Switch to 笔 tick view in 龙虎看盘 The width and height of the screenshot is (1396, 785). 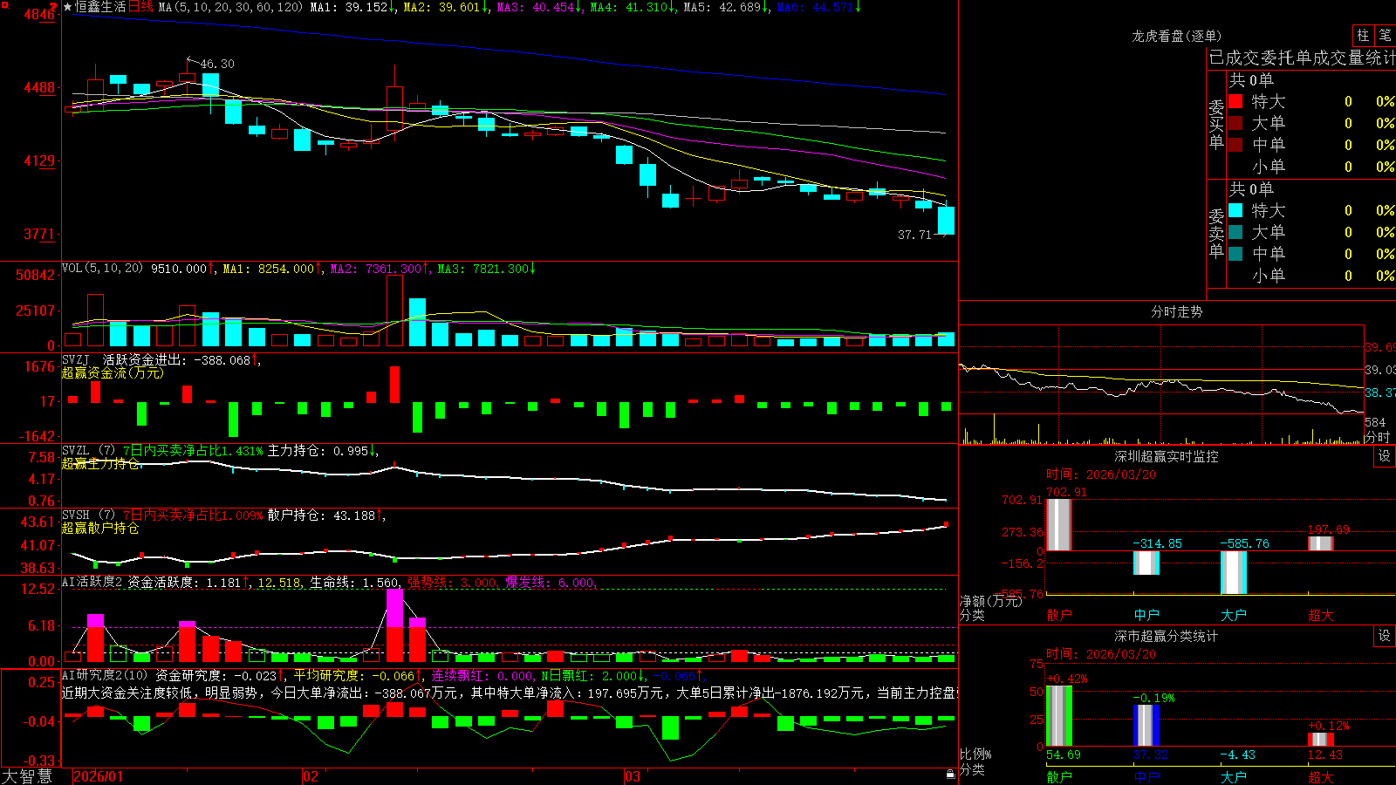pyautogui.click(x=1385, y=35)
